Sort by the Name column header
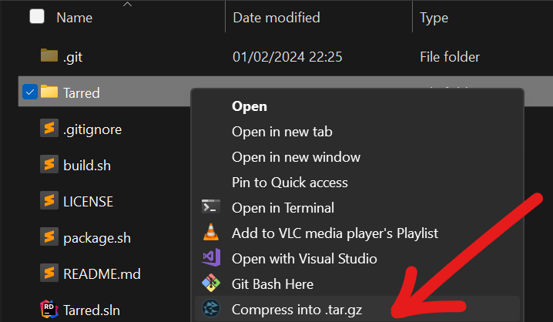 74,17
